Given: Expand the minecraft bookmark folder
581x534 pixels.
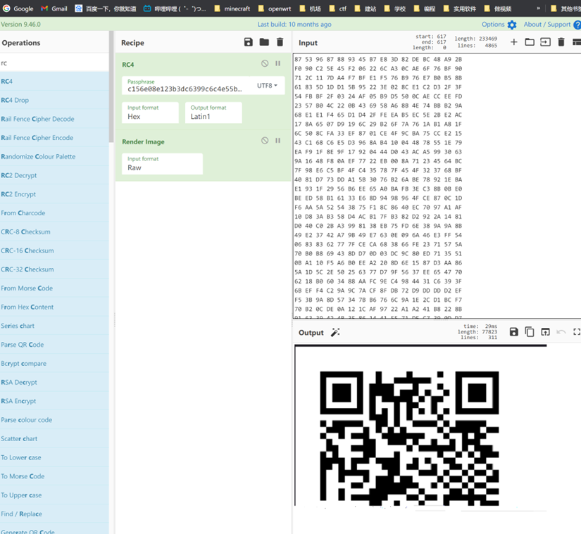Looking at the screenshot, I should (232, 8).
